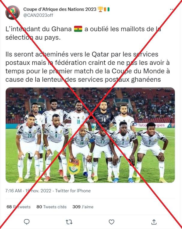The image size is (182, 229).
Task: Open the three-dot more options menu
Action: (172, 9)
